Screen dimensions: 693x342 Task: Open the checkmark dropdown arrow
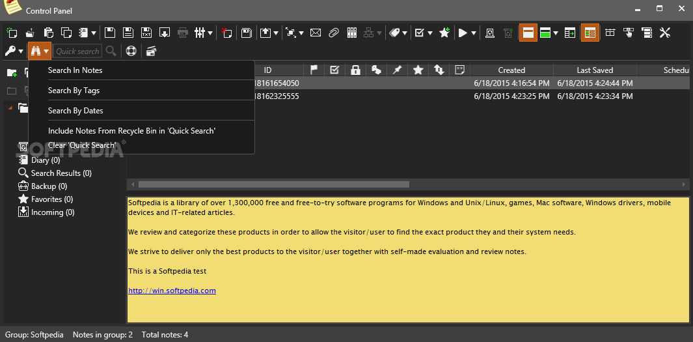pyautogui.click(x=429, y=33)
